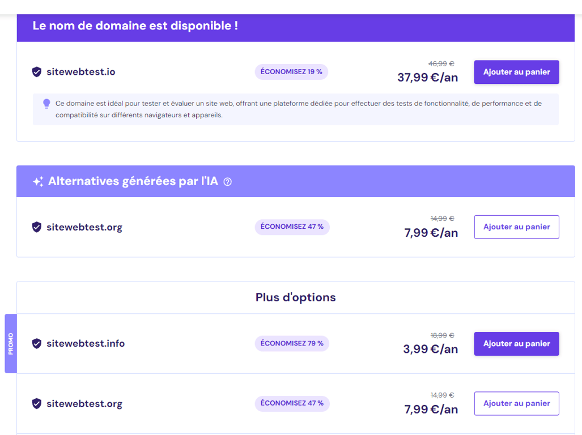Add bottom sitewebtest.org to cart
582x435 pixels.
516,404
